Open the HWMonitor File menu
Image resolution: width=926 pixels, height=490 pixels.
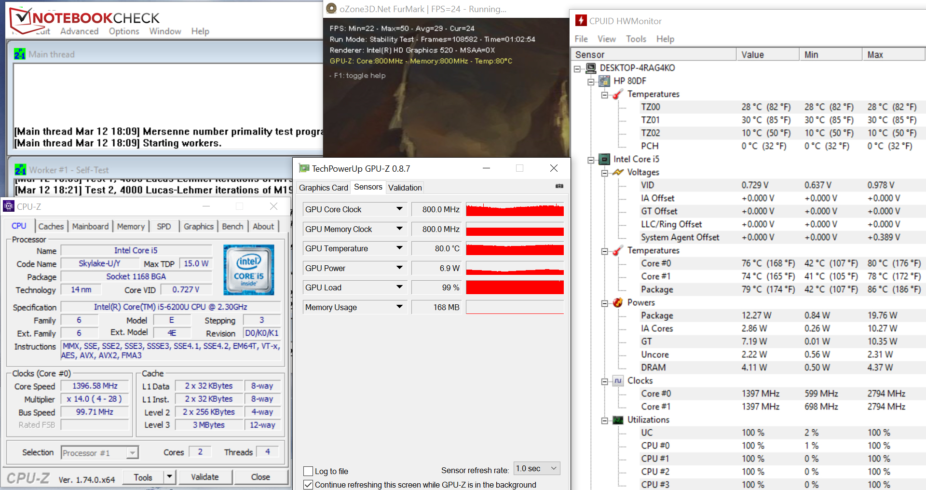(x=581, y=39)
